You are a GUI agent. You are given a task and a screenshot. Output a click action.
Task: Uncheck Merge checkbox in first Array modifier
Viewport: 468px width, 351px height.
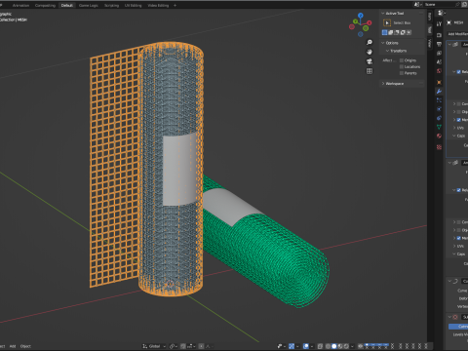point(459,120)
